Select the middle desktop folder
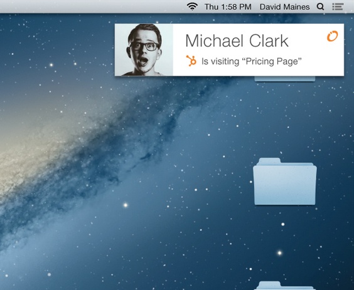Viewport: 354px width, 290px height. coord(285,182)
